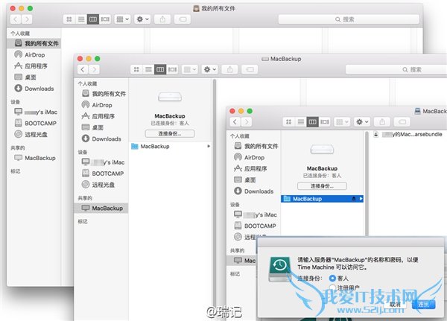The height and width of the screenshot is (321, 447).
Task: Open arrange-by dropdown in middle MacBackup window
Action: 189,69
